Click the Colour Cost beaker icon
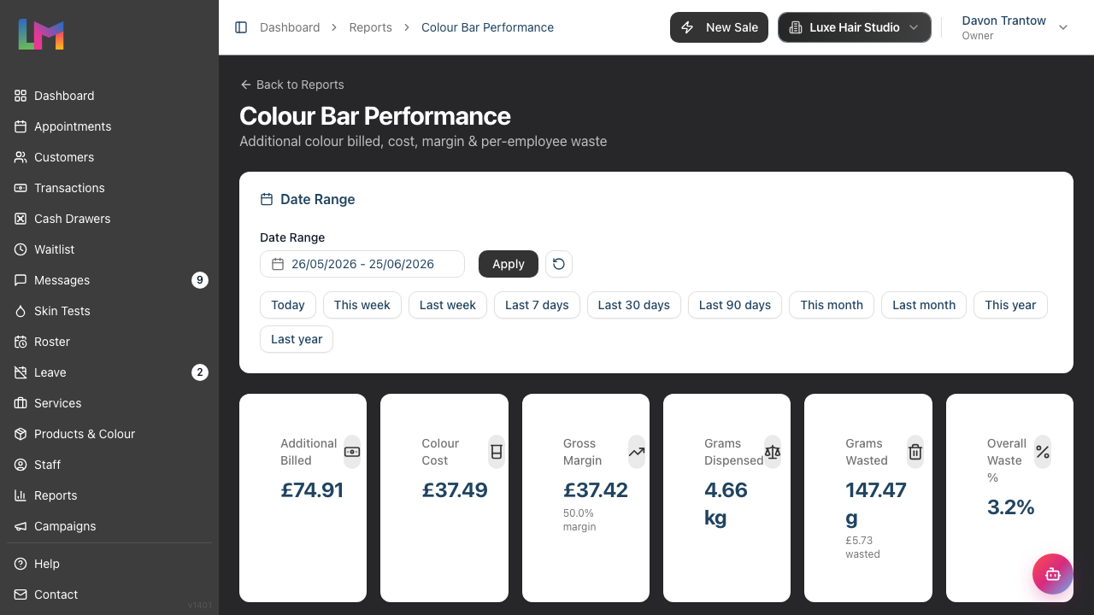 (x=497, y=452)
